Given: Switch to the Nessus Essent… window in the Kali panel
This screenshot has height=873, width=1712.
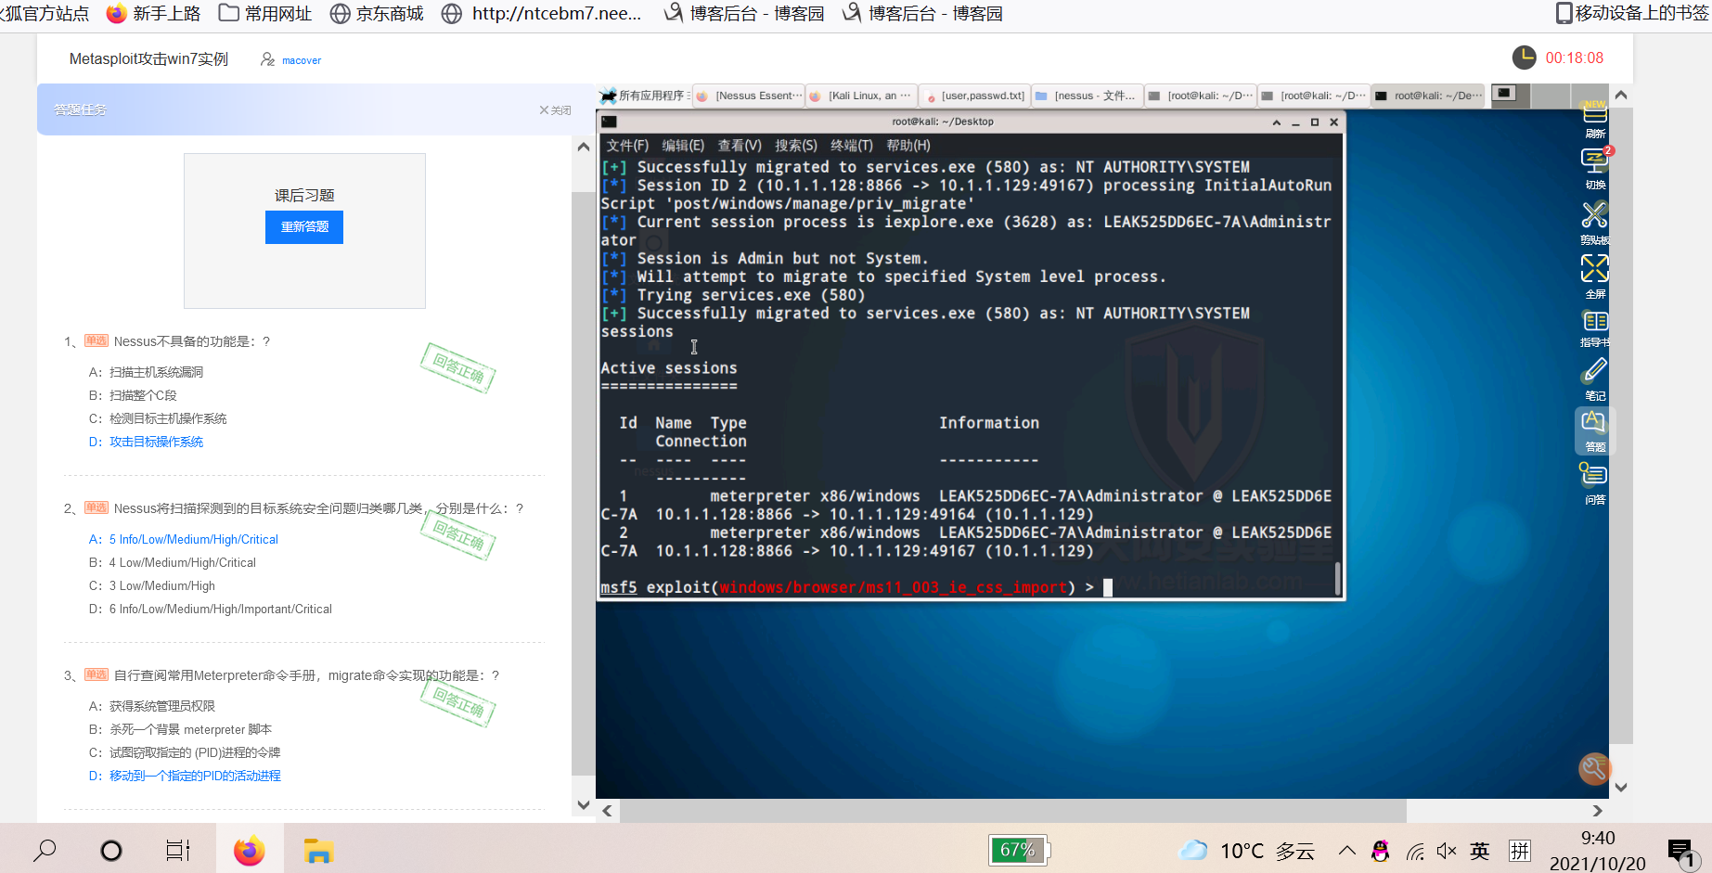Looking at the screenshot, I should click(x=749, y=96).
